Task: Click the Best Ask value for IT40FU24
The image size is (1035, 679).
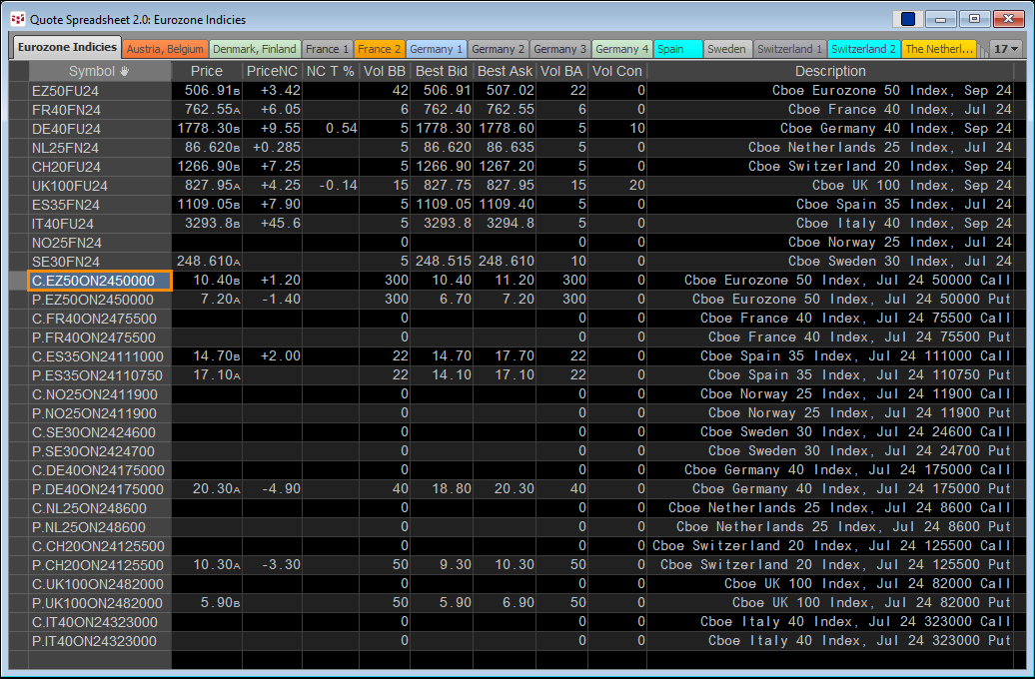Action: (x=506, y=224)
